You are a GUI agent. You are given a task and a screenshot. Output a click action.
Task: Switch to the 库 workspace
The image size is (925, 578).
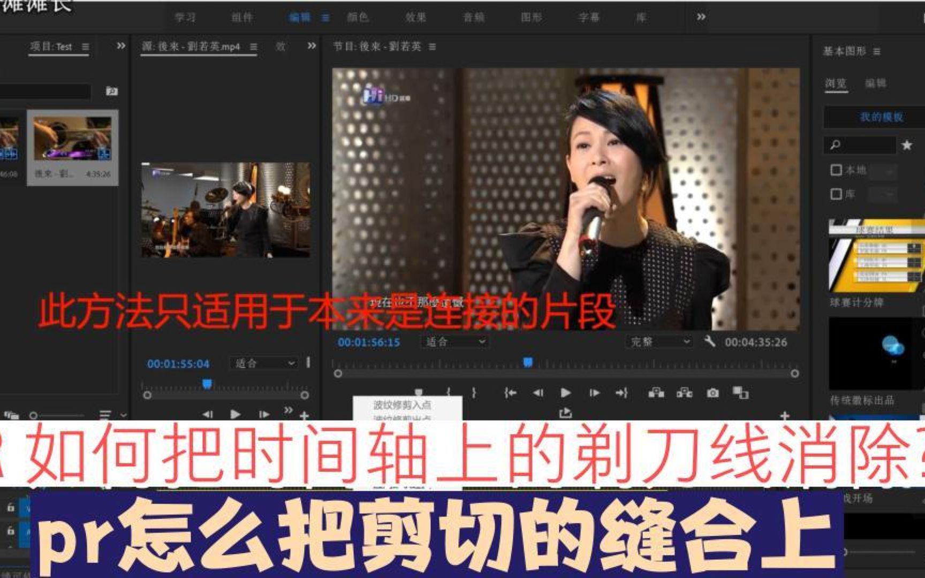(x=641, y=18)
